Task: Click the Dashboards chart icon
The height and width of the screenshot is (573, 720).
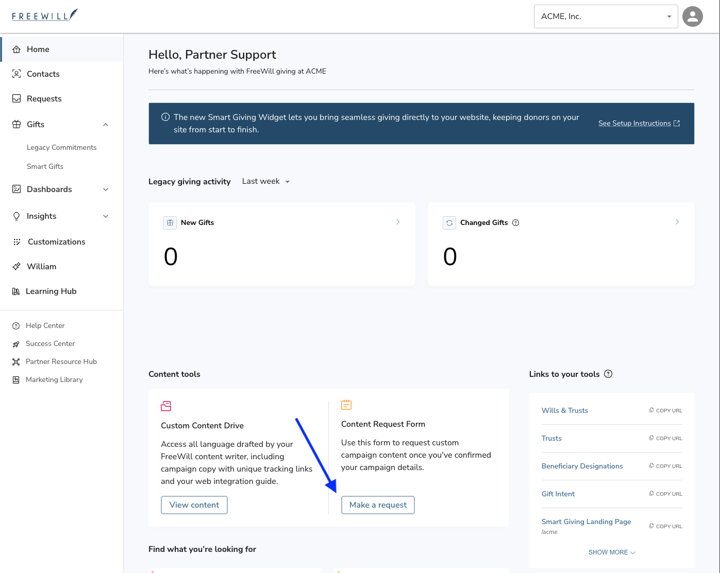Action: tap(16, 189)
